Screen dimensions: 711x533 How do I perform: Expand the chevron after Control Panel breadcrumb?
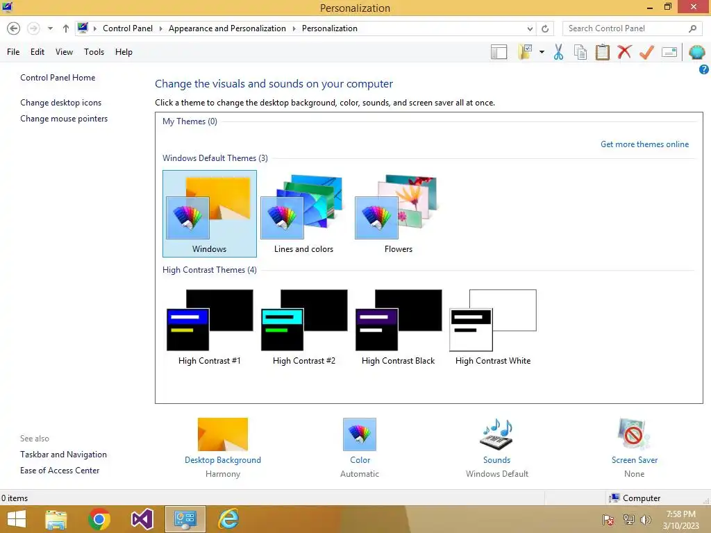160,28
